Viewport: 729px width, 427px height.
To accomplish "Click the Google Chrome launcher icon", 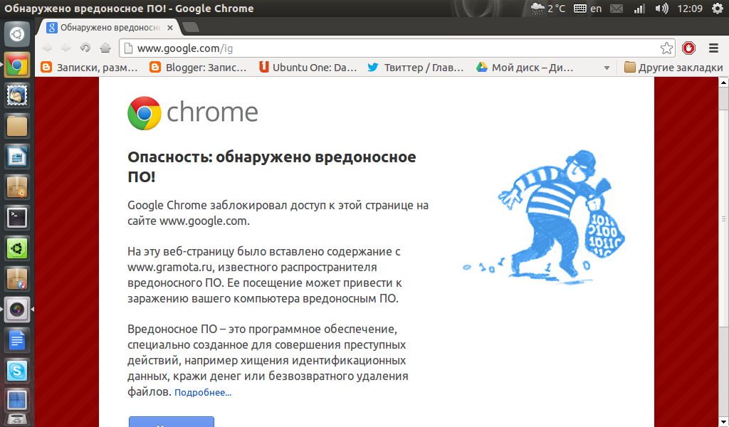I will tap(17, 65).
